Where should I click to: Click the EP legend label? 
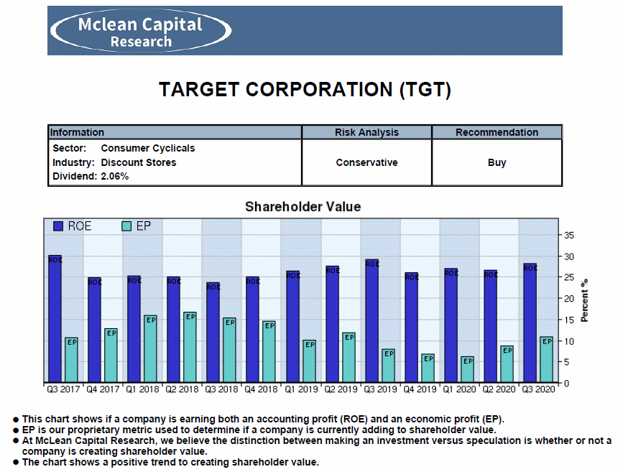(x=144, y=226)
